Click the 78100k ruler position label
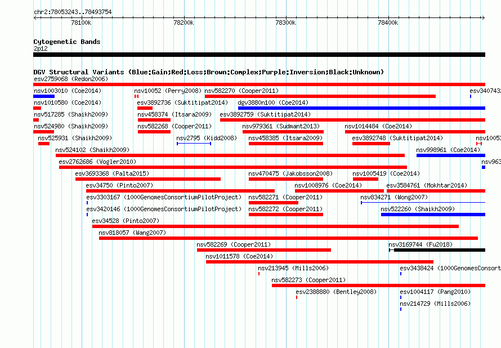501x348 pixels. click(x=81, y=23)
